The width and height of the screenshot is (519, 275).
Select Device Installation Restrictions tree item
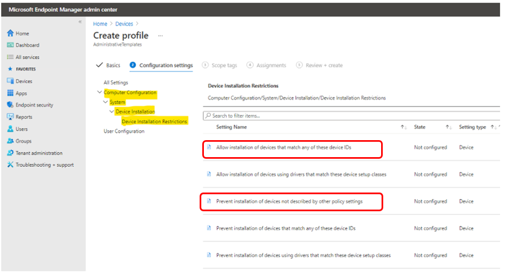154,122
